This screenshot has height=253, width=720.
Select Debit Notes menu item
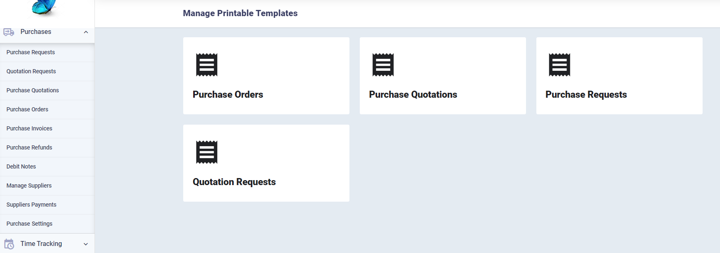pyautogui.click(x=21, y=166)
